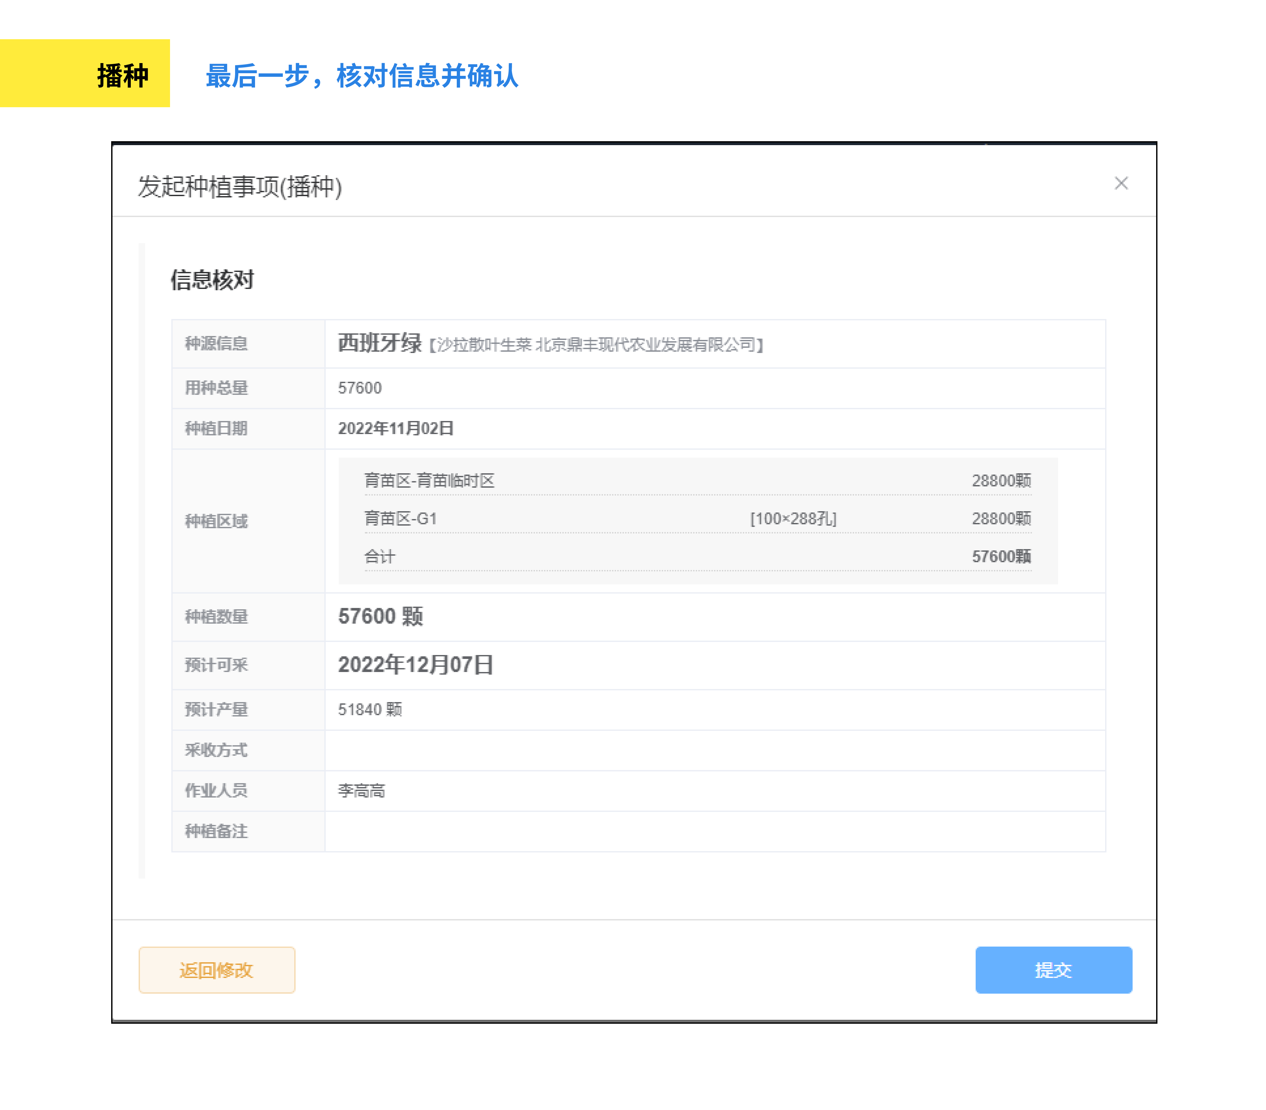Click the 提交 submit button
The width and height of the screenshot is (1266, 1110).
[1053, 969]
